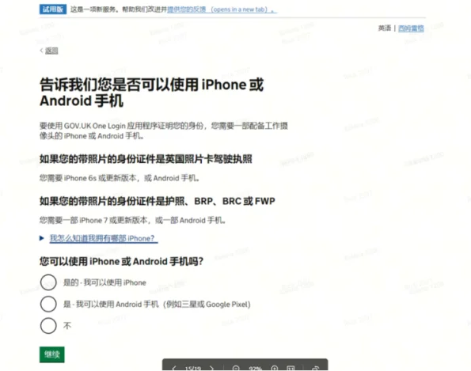Go to next page in viewer toolbar

click(x=212, y=368)
